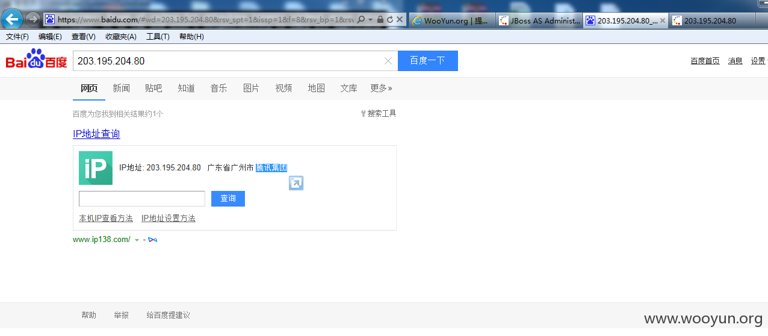The height and width of the screenshot is (336, 768).
Task: Go back with the browser back arrow
Action: pyautogui.click(x=13, y=19)
